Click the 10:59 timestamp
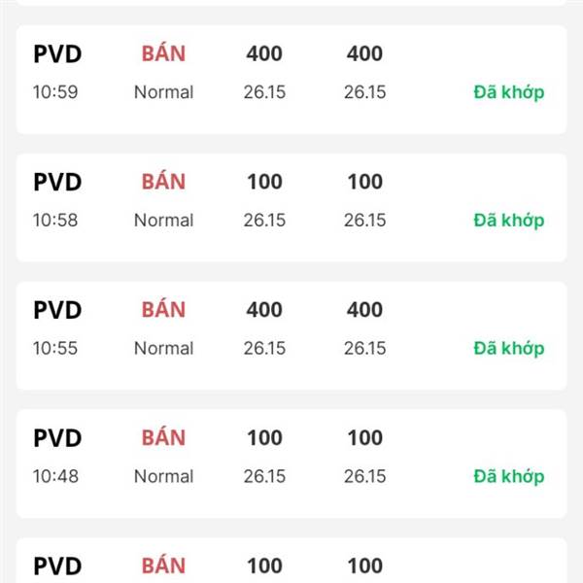This screenshot has height=583, width=583. [x=55, y=92]
